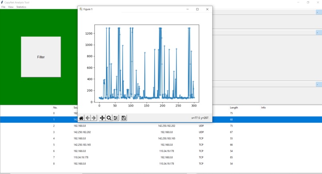Screen dimensions: 322x174
Task: Select the Zoom to rectangle tool
Action: 109,118
